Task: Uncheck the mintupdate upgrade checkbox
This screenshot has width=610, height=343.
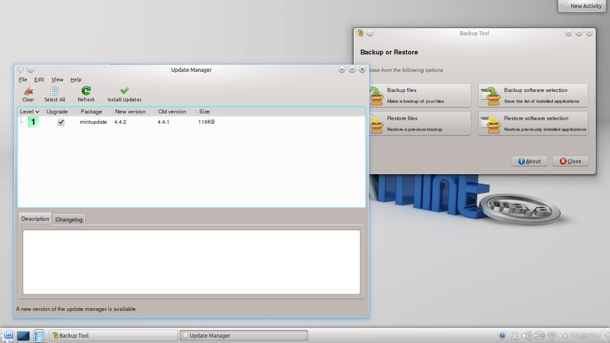Action: coord(61,122)
